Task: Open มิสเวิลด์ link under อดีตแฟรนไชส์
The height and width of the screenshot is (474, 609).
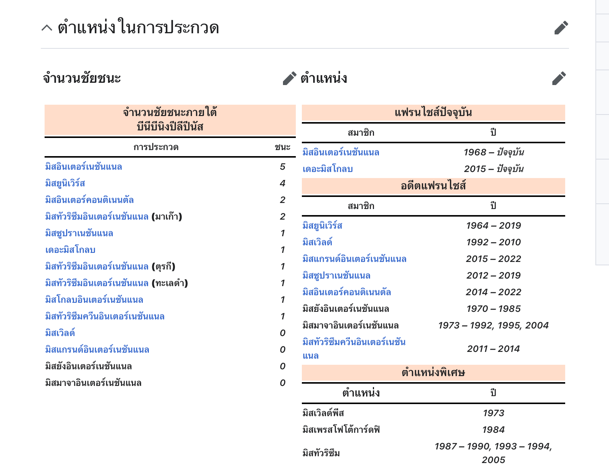Action: pos(317,242)
